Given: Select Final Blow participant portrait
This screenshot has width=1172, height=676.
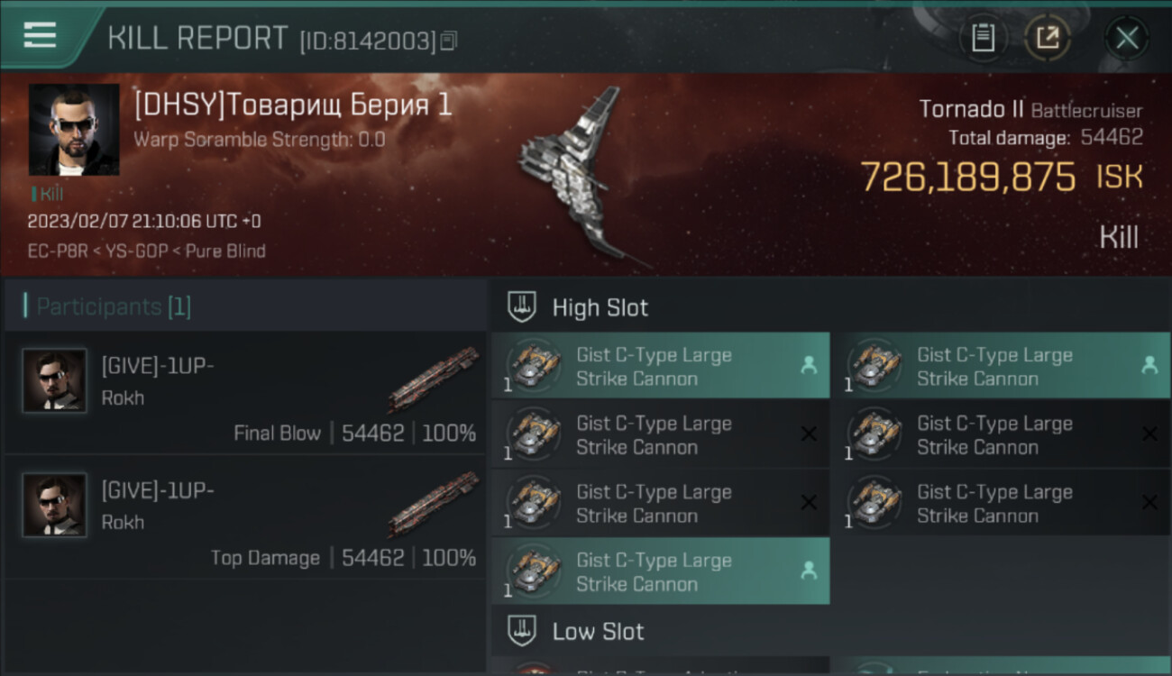Looking at the screenshot, I should (55, 380).
